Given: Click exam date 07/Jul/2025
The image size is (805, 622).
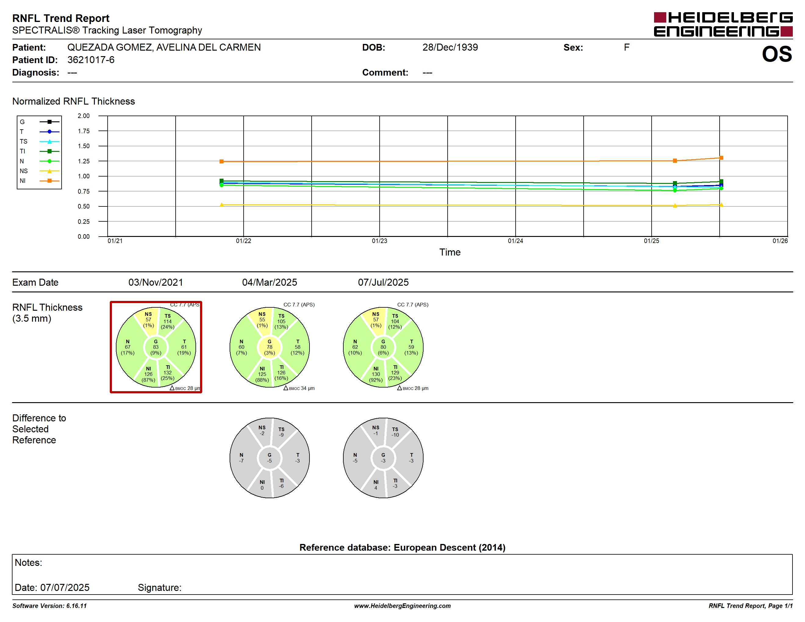Looking at the screenshot, I should 383,282.
